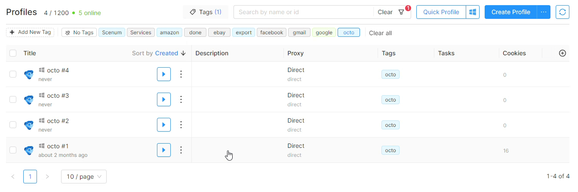Click the browser icon of octo #3
This screenshot has height=192, width=578.
29,99
